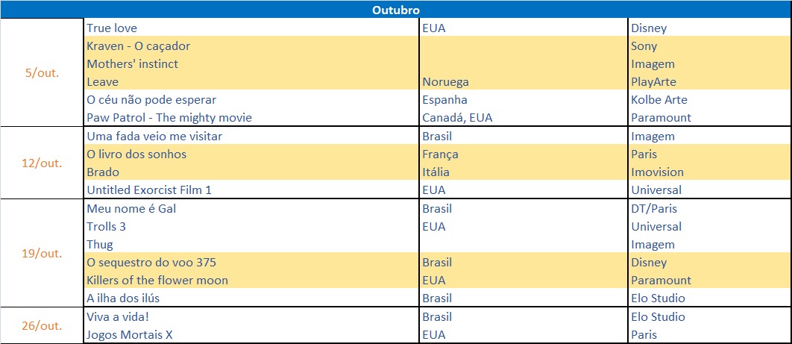The width and height of the screenshot is (792, 344).
Task: Select the França country cell
Action: [524, 154]
